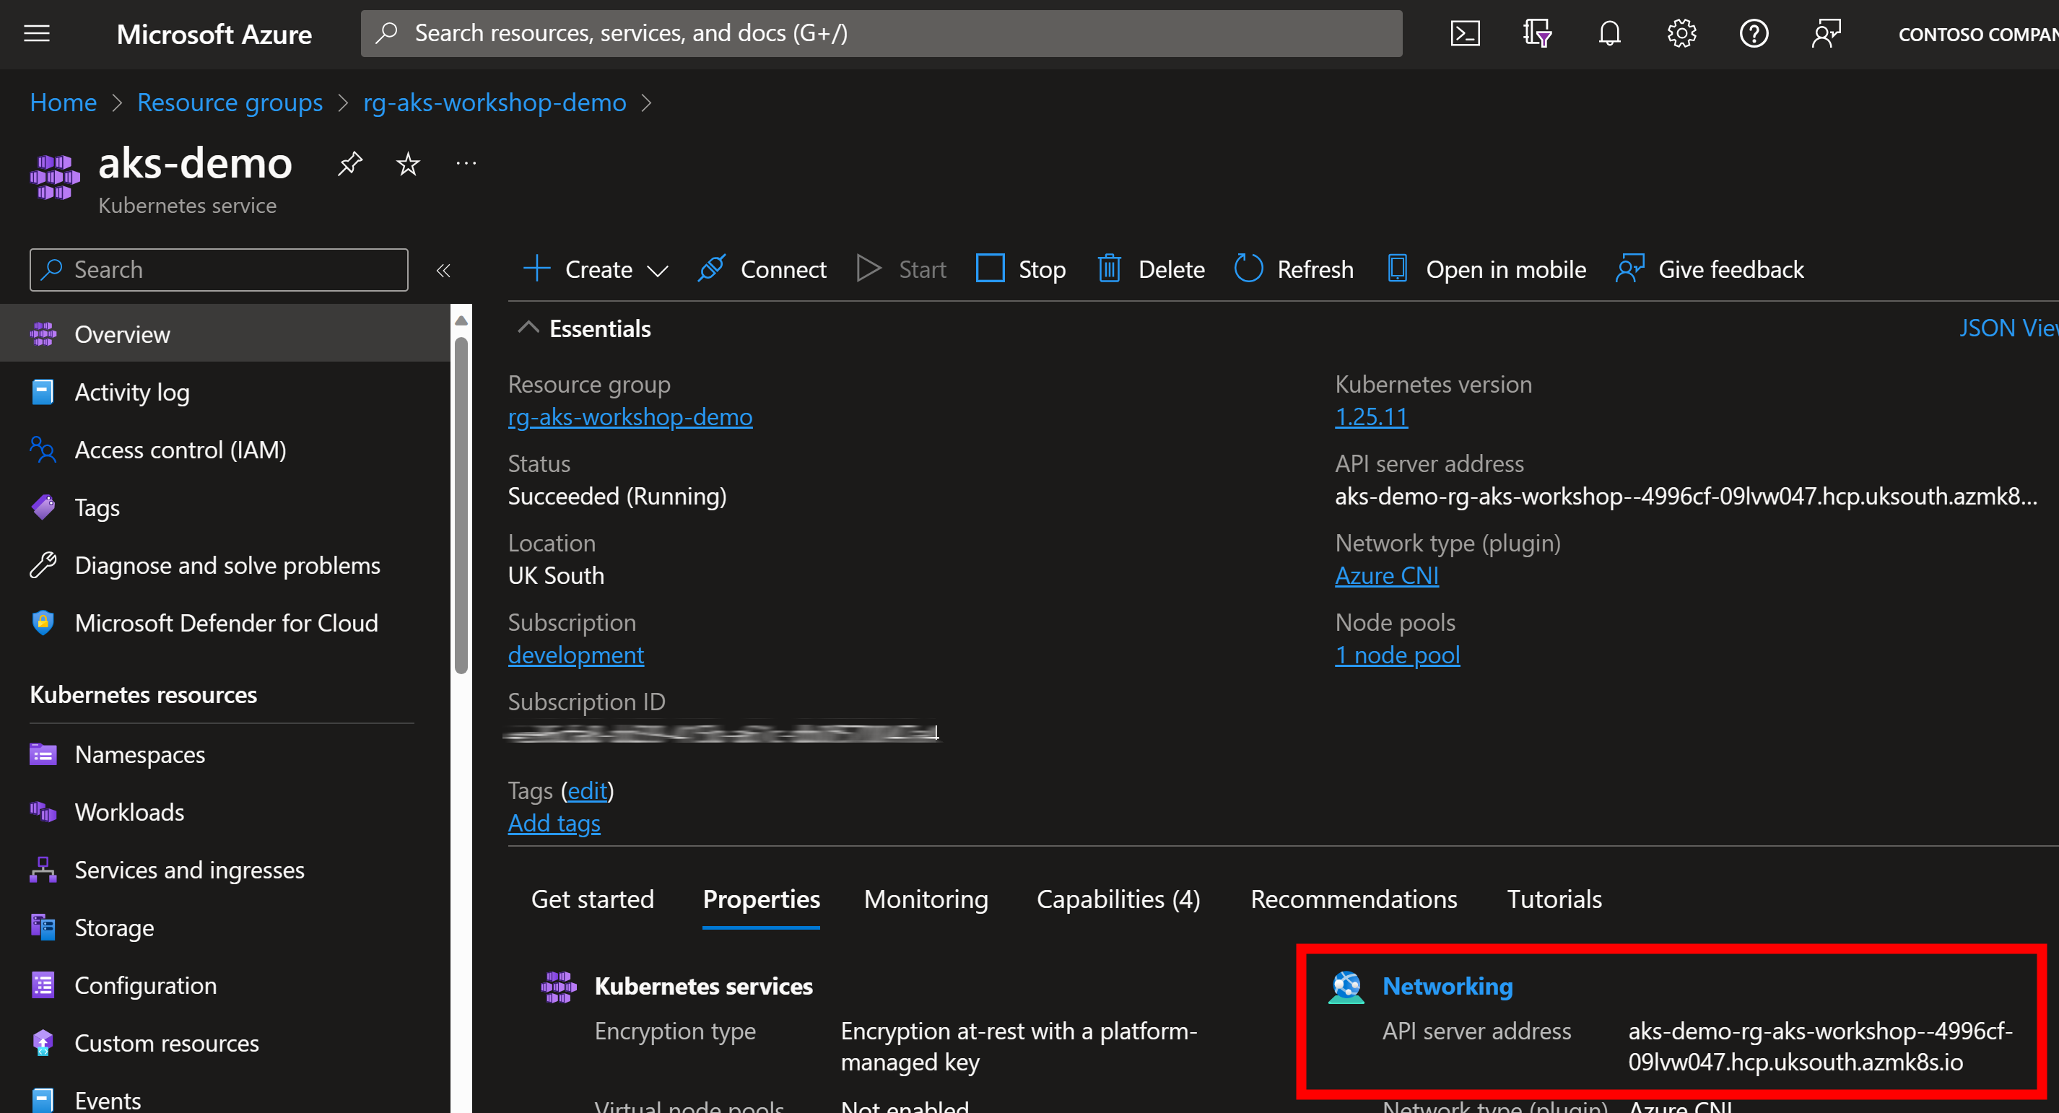The width and height of the screenshot is (2059, 1113).
Task: Refresh the cluster overview
Action: [1294, 270]
